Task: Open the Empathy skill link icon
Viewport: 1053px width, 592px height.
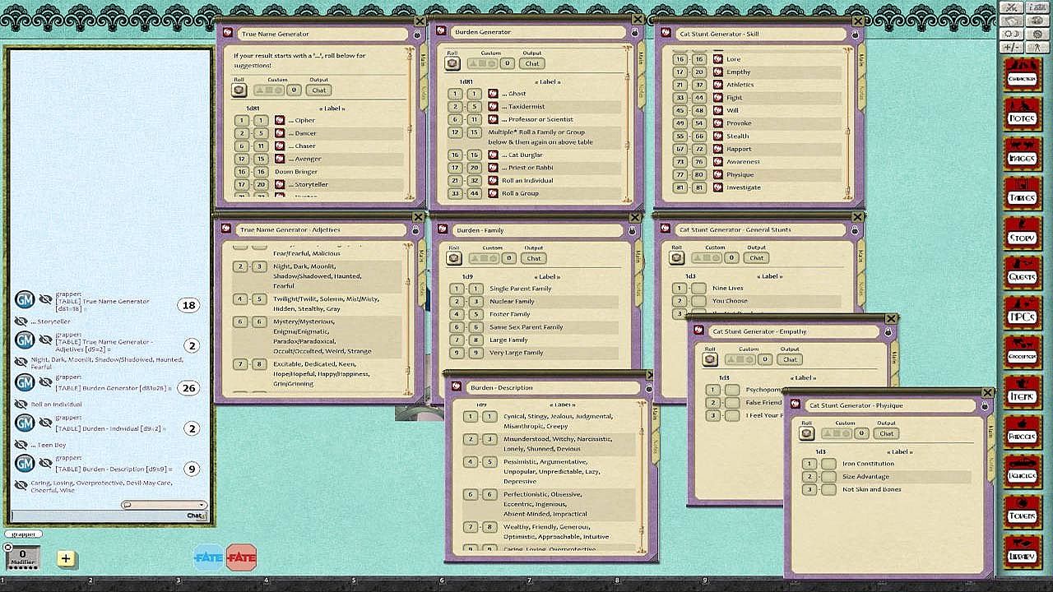Action: click(718, 72)
